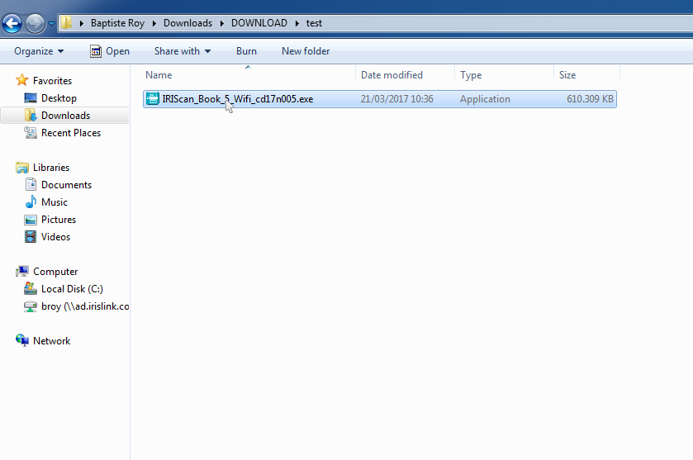Click the Downloads folder icon in sidebar
Viewport: 693px width, 460px height.
click(31, 115)
